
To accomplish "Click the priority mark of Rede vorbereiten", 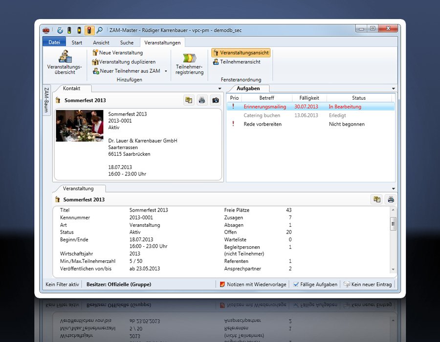I will click(x=233, y=124).
